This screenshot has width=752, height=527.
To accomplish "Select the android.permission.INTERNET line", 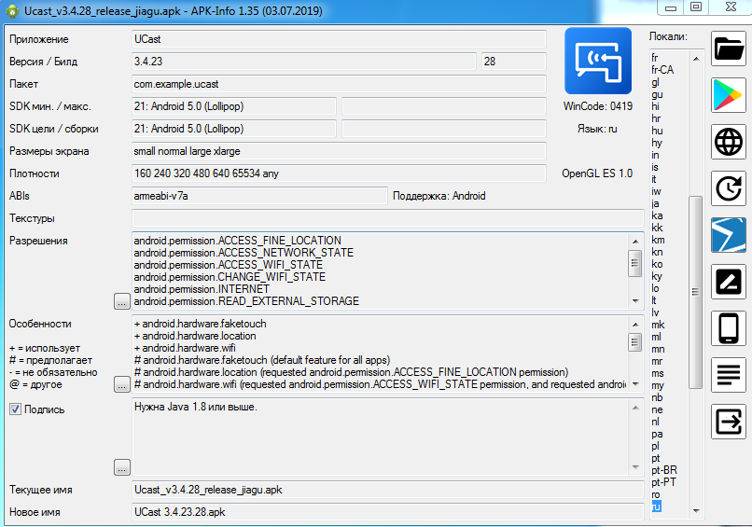I will coord(202,289).
